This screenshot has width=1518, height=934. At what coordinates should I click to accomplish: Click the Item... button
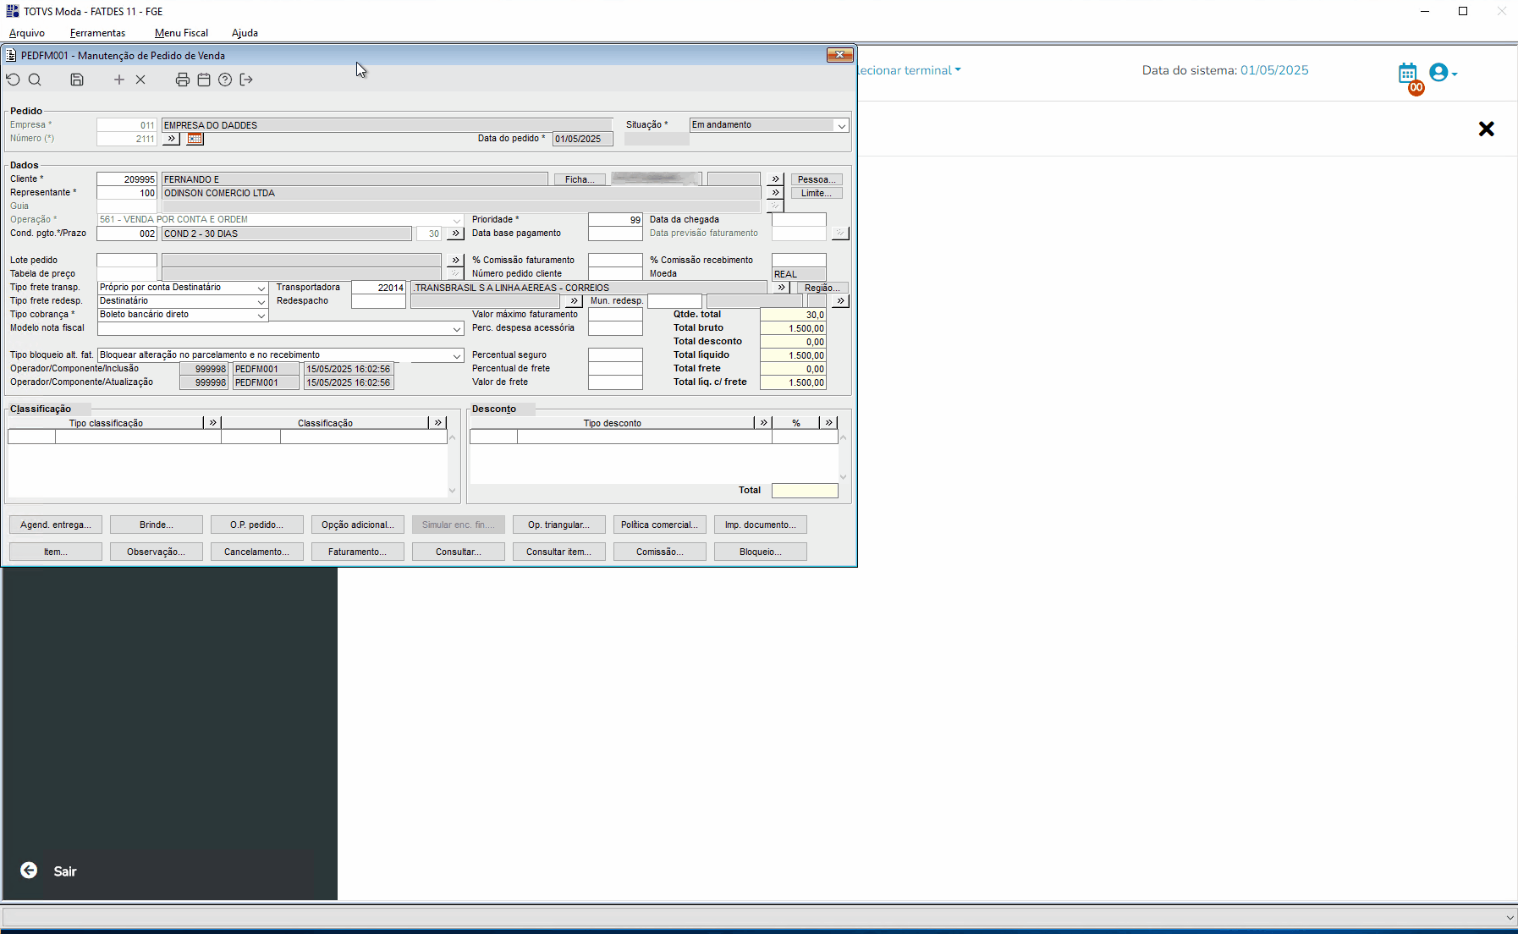tap(56, 552)
